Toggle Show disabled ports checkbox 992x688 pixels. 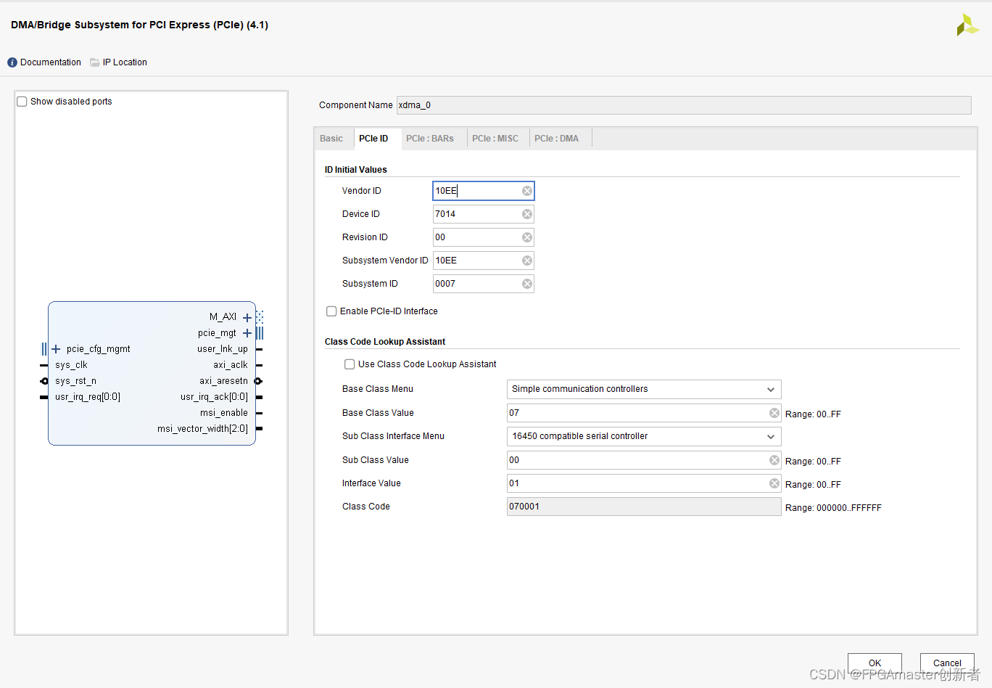click(22, 102)
